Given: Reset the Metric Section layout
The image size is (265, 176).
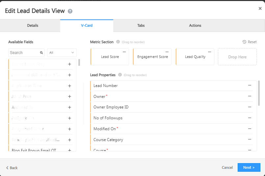Looking at the screenshot, I should (250, 42).
